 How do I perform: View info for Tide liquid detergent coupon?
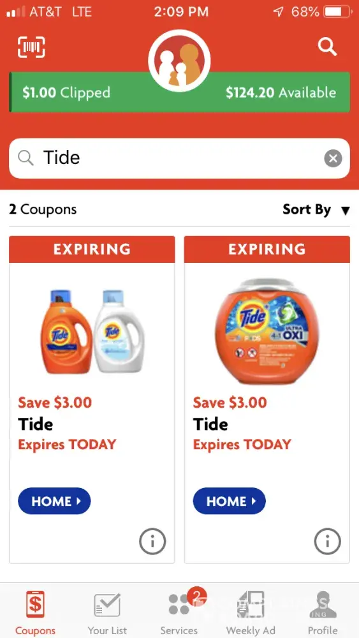[x=152, y=541]
